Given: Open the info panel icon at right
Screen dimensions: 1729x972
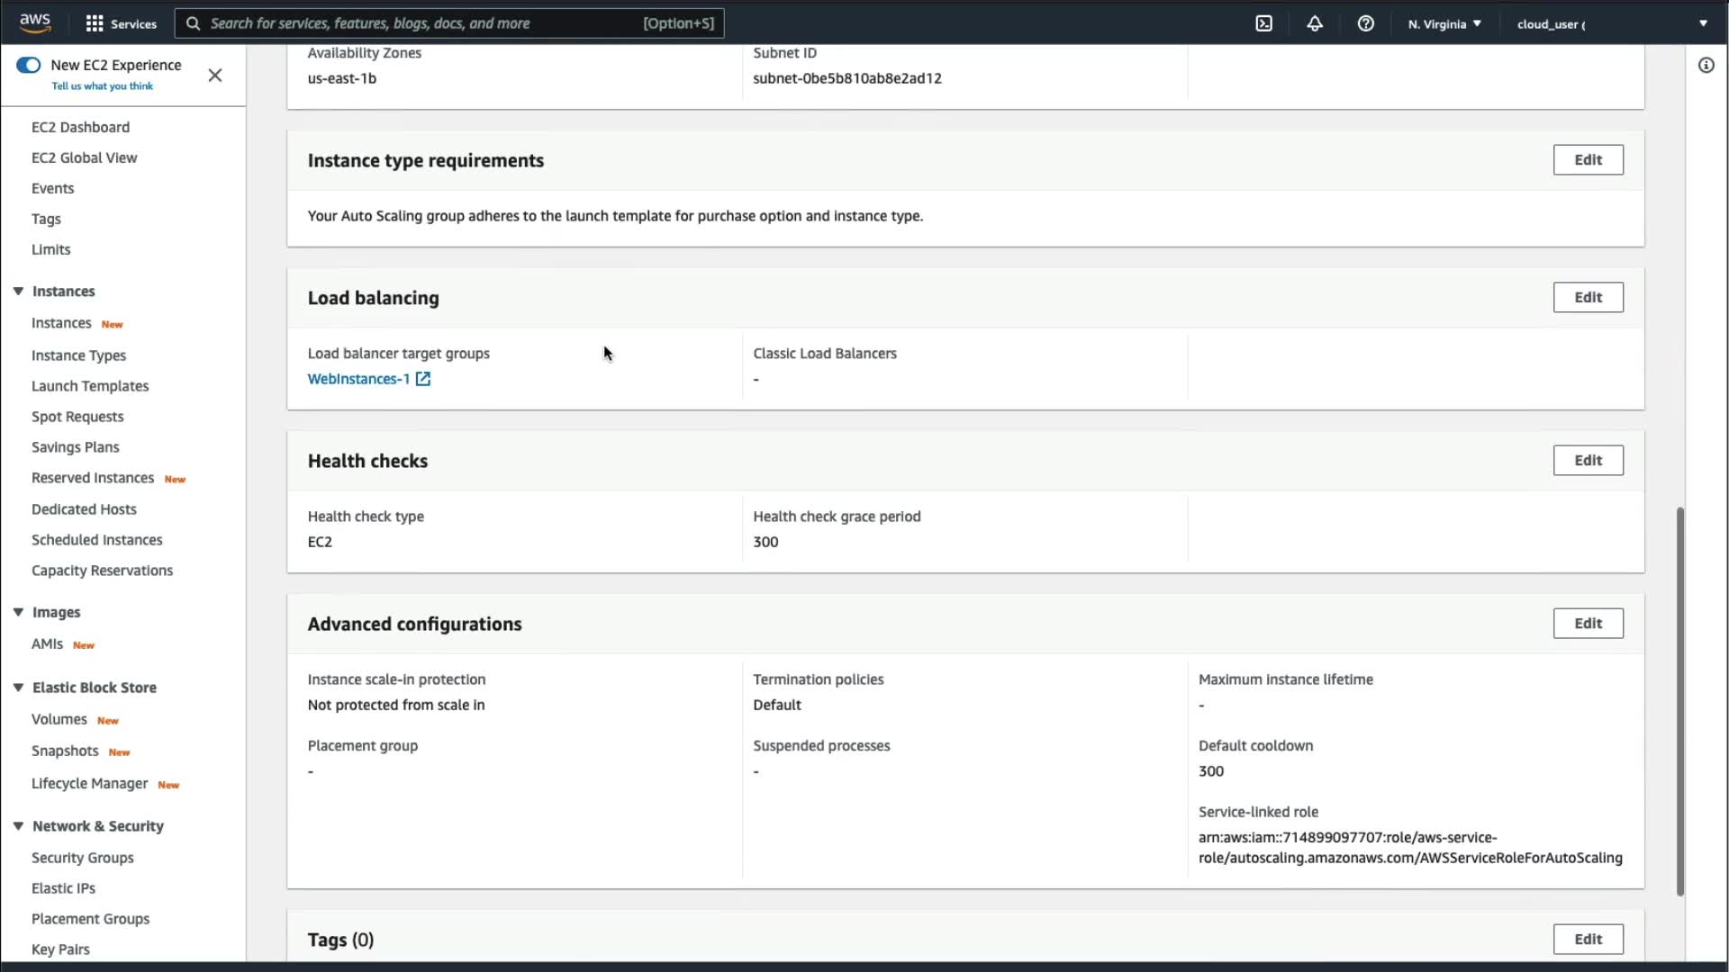Looking at the screenshot, I should [x=1706, y=65].
